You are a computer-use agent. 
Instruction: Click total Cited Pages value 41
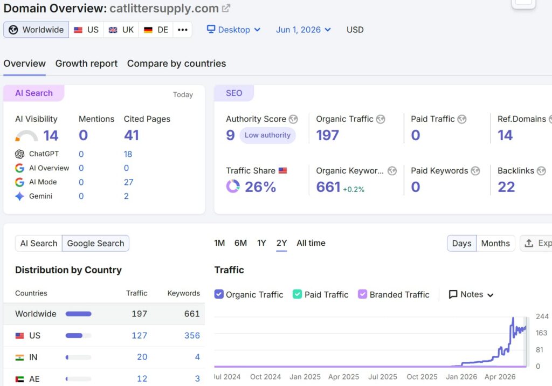[x=132, y=135]
